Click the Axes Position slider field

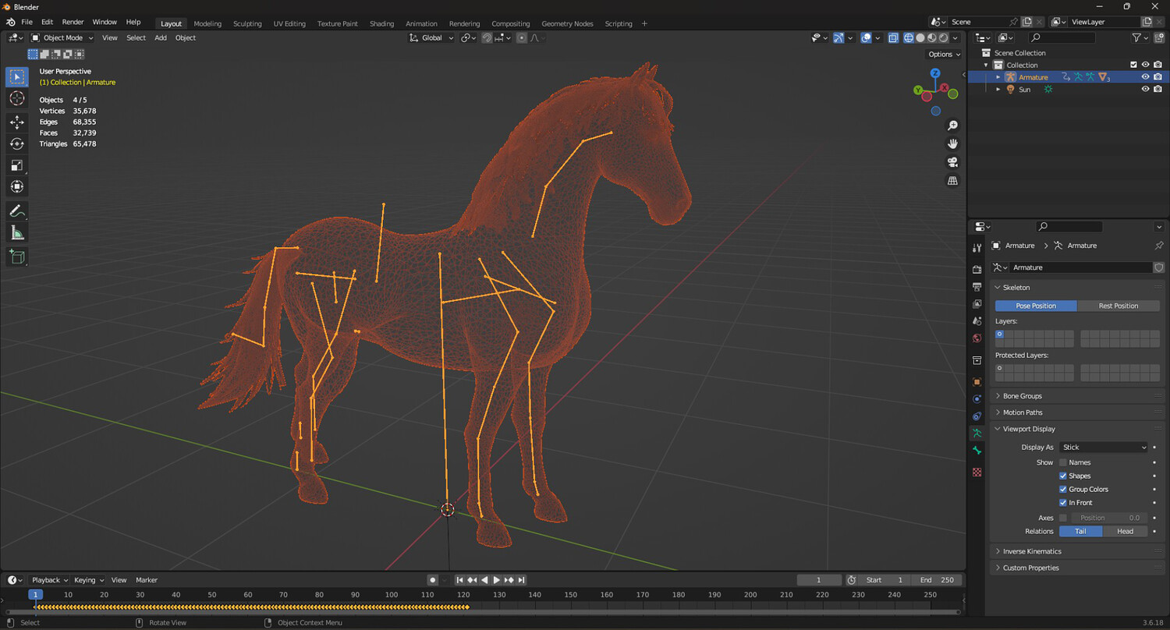1108,518
